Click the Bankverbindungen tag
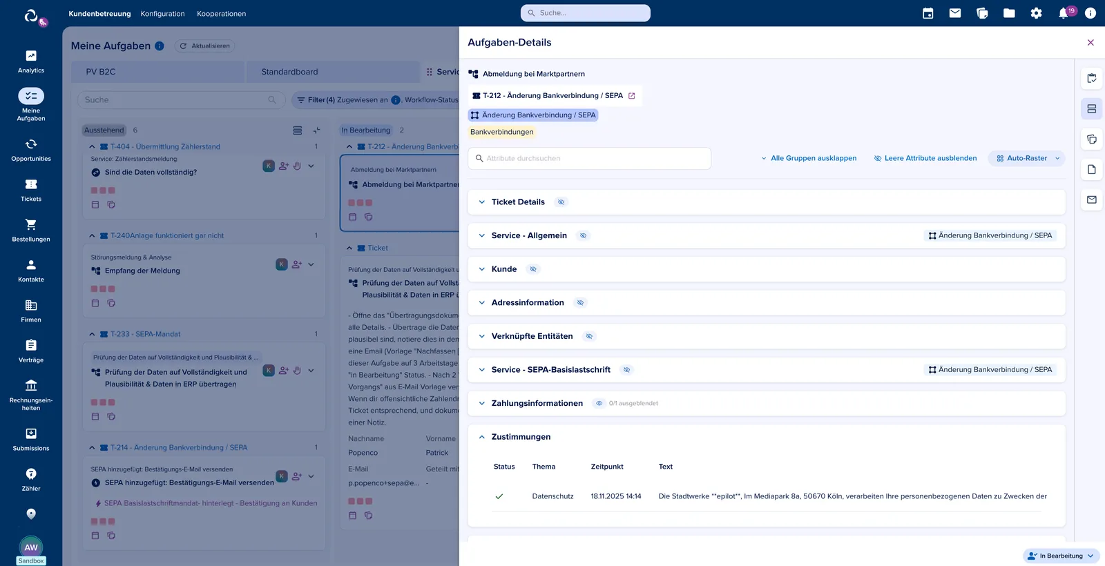The image size is (1105, 566). [502, 132]
